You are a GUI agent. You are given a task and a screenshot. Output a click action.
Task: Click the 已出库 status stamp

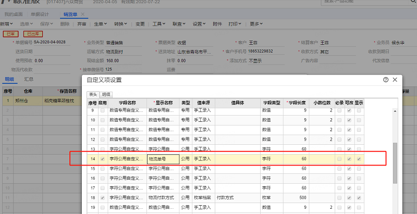[32, 33]
